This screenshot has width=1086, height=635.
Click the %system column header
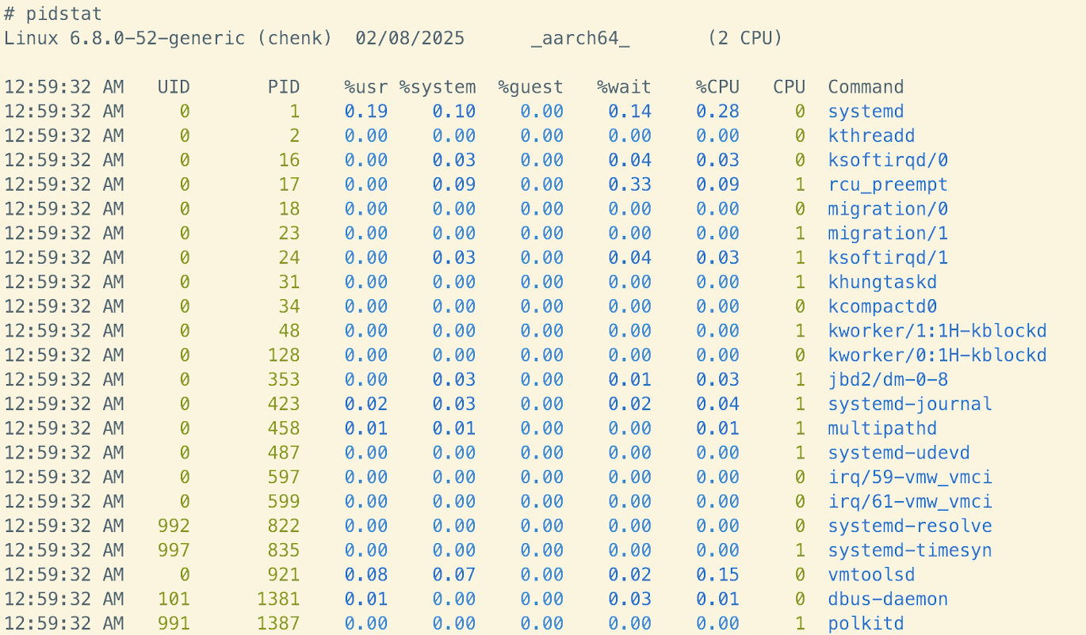pyautogui.click(x=438, y=87)
